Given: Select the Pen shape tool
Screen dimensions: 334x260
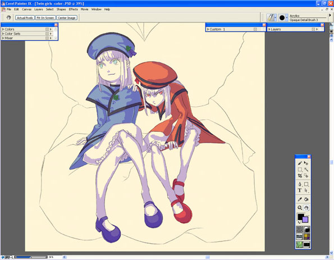Looking at the screenshot, I should [300, 184].
